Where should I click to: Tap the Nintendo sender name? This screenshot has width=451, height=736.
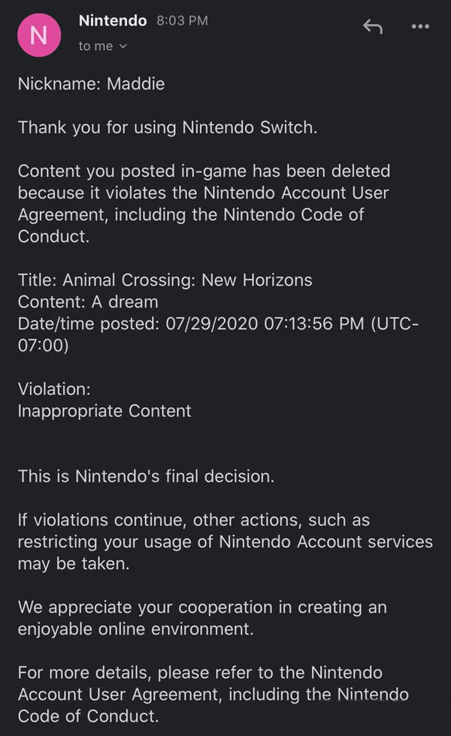(113, 21)
